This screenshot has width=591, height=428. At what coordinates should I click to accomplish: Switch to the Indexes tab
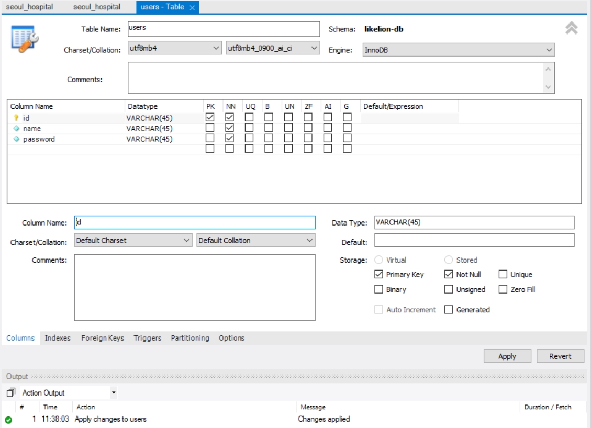[x=58, y=338]
